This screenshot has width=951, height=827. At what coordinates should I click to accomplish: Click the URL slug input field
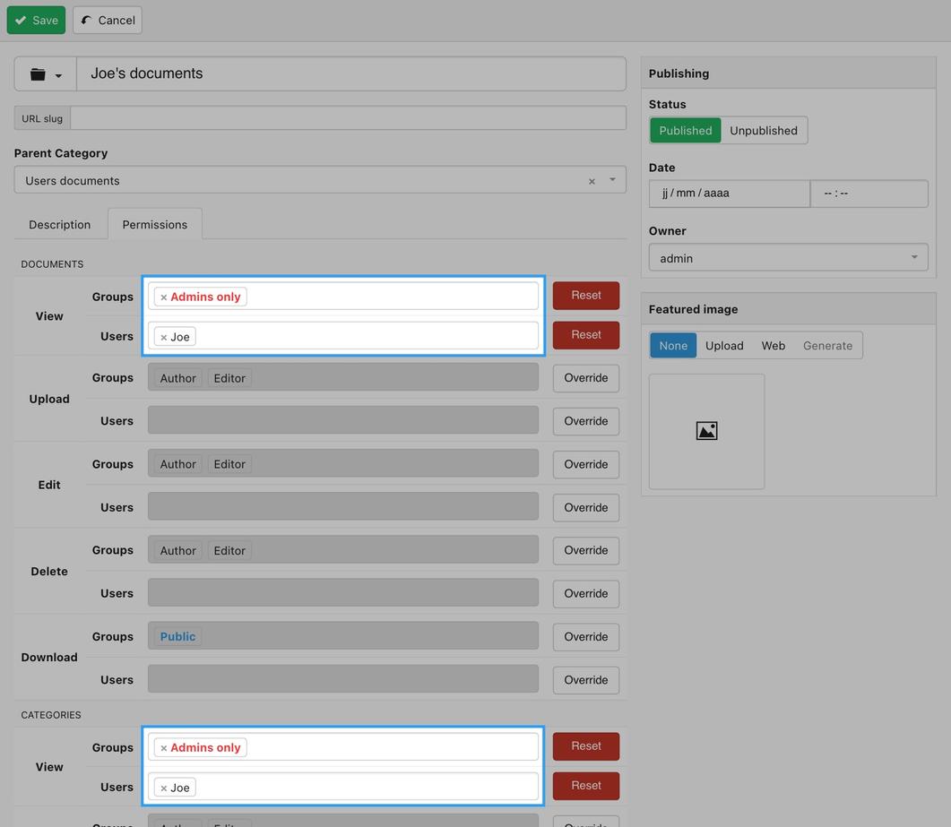(348, 118)
